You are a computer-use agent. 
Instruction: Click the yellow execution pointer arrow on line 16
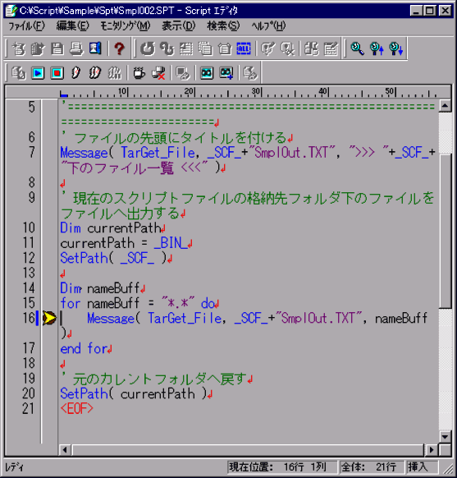pos(49,319)
